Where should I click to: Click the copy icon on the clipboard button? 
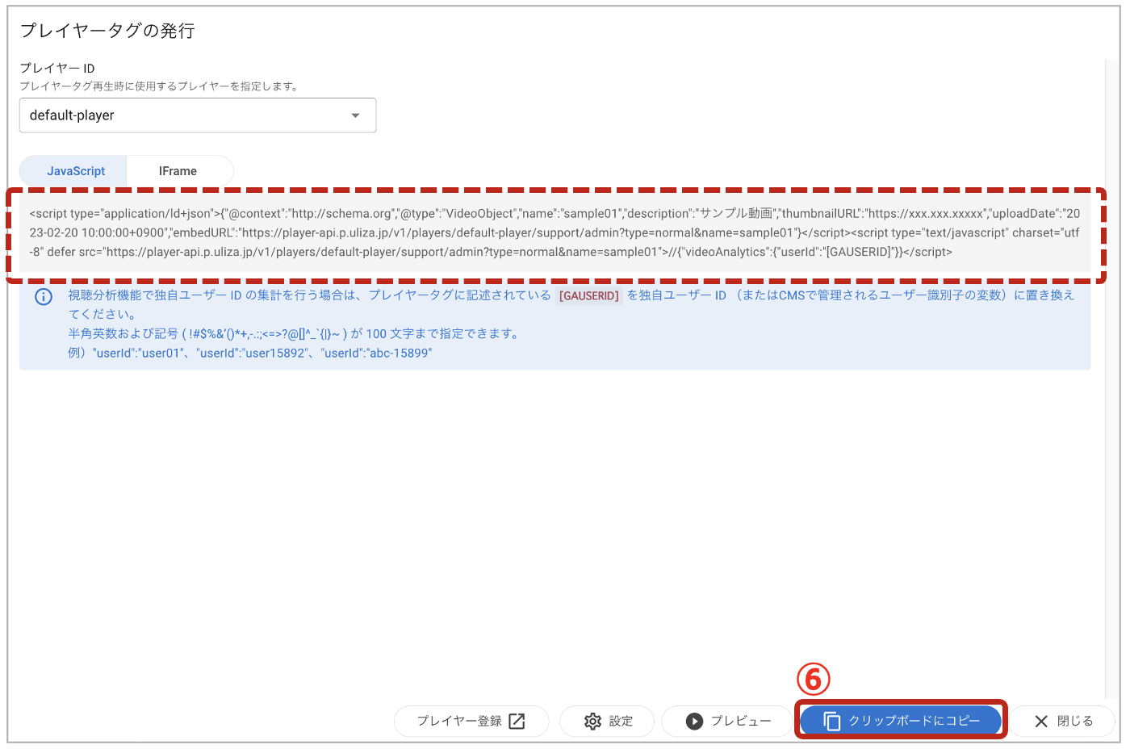pos(831,721)
